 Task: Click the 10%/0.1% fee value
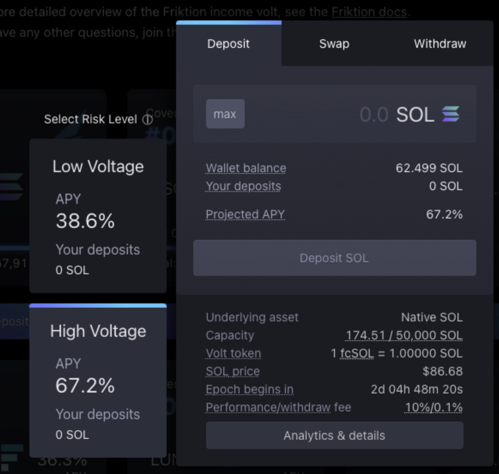tap(434, 407)
